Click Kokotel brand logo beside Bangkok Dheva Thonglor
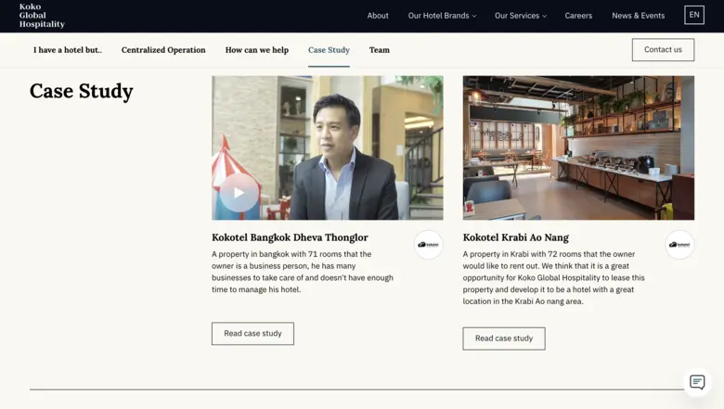The image size is (724, 409). (428, 245)
